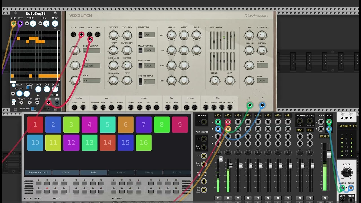This screenshot has width=361, height=203.
Task: Click the channel 02 fader handle
Action: (231, 166)
